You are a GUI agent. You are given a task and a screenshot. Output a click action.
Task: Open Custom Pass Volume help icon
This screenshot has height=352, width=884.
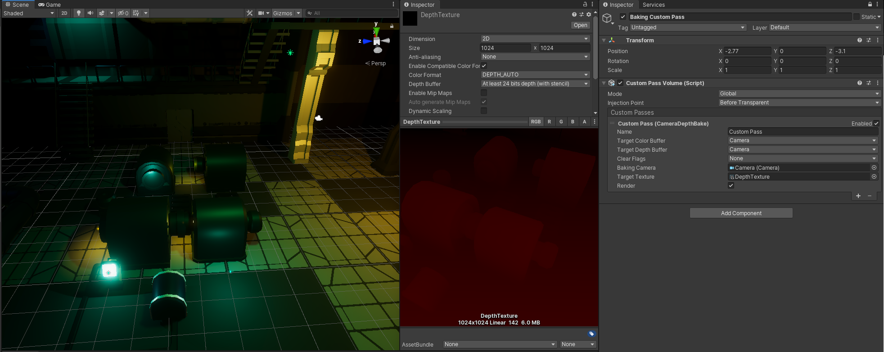[860, 83]
